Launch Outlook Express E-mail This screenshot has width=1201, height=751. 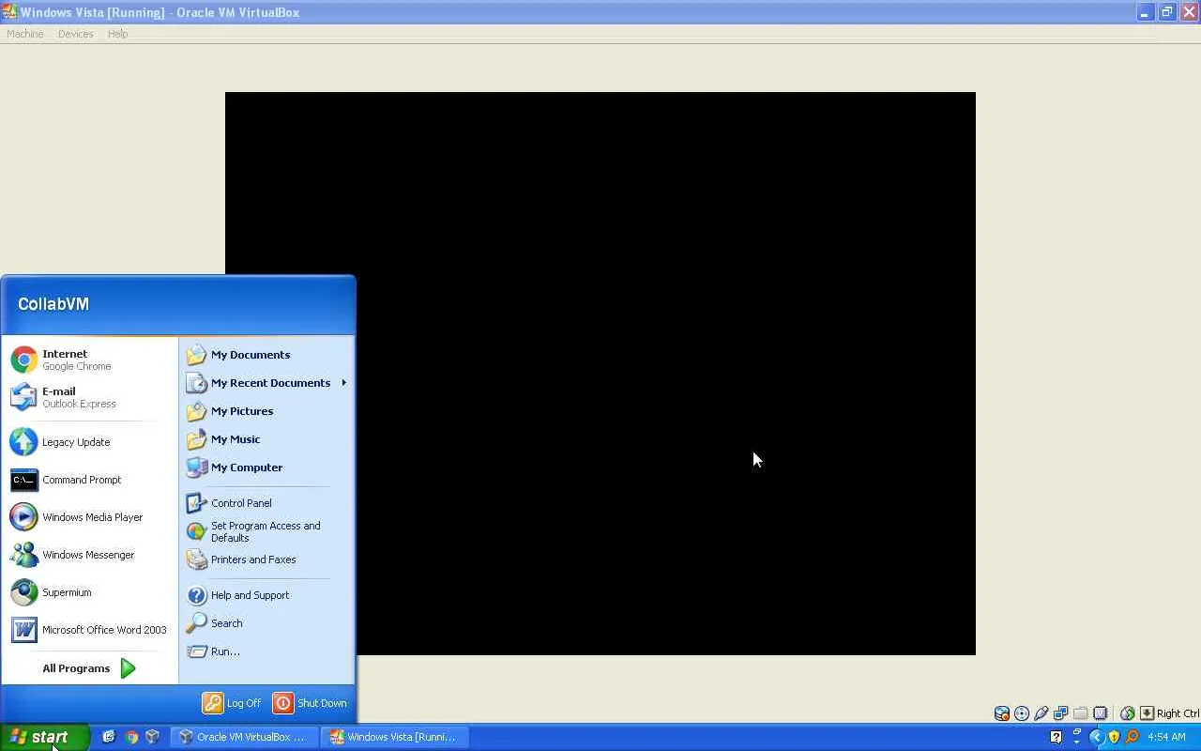[x=89, y=397]
